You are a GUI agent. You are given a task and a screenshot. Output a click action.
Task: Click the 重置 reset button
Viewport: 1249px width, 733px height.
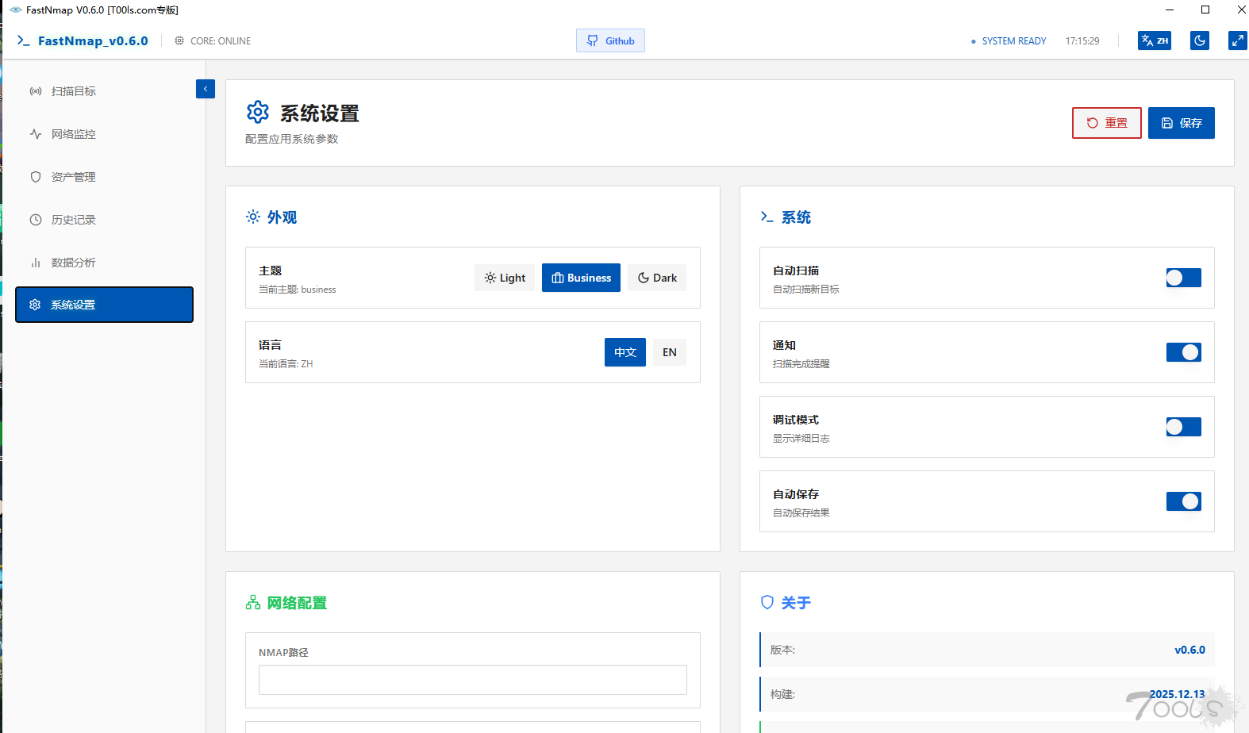(1106, 123)
